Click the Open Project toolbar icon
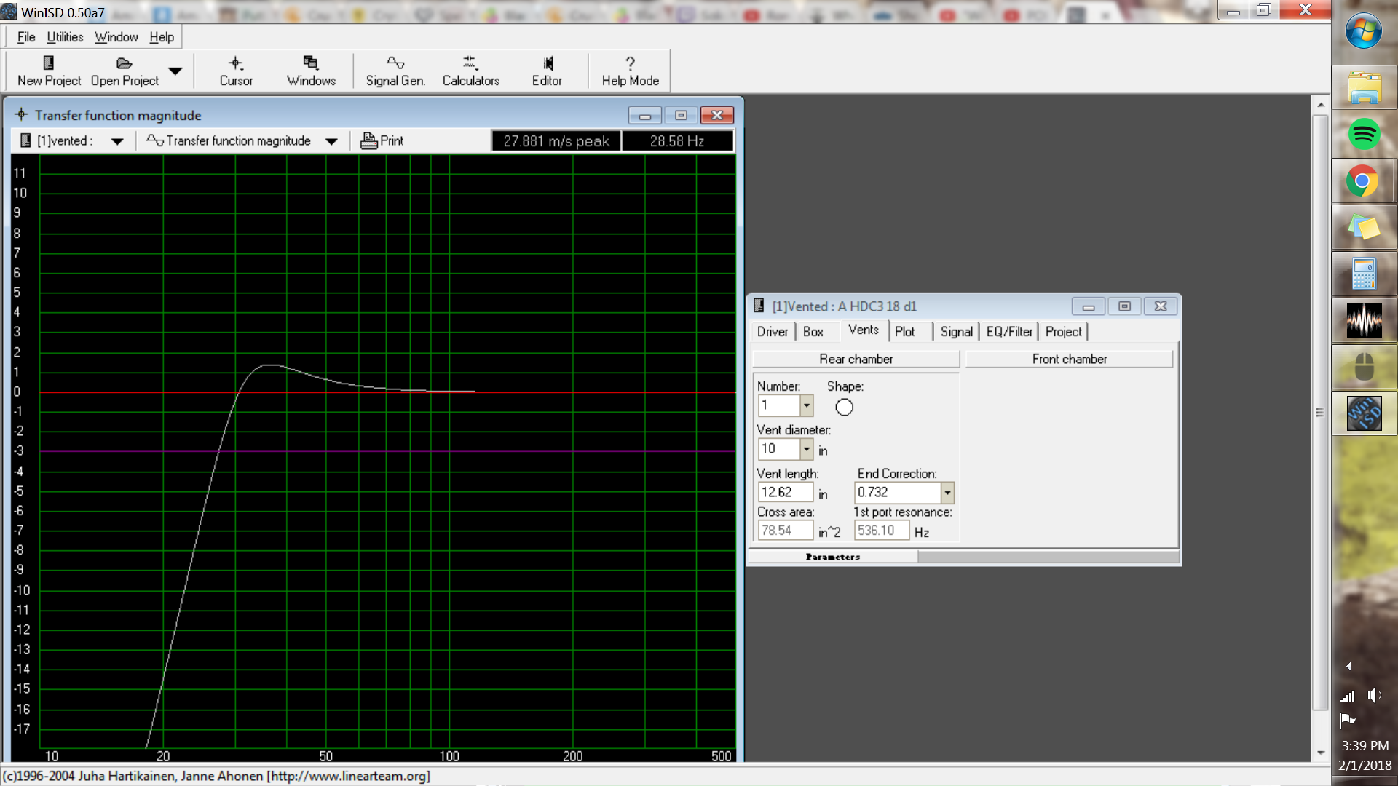 125,71
